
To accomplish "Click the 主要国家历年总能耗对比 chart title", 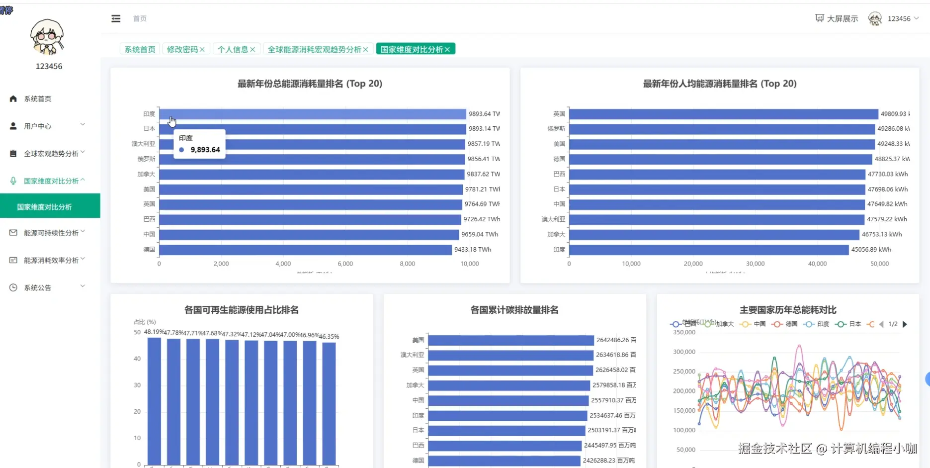I will tap(788, 310).
